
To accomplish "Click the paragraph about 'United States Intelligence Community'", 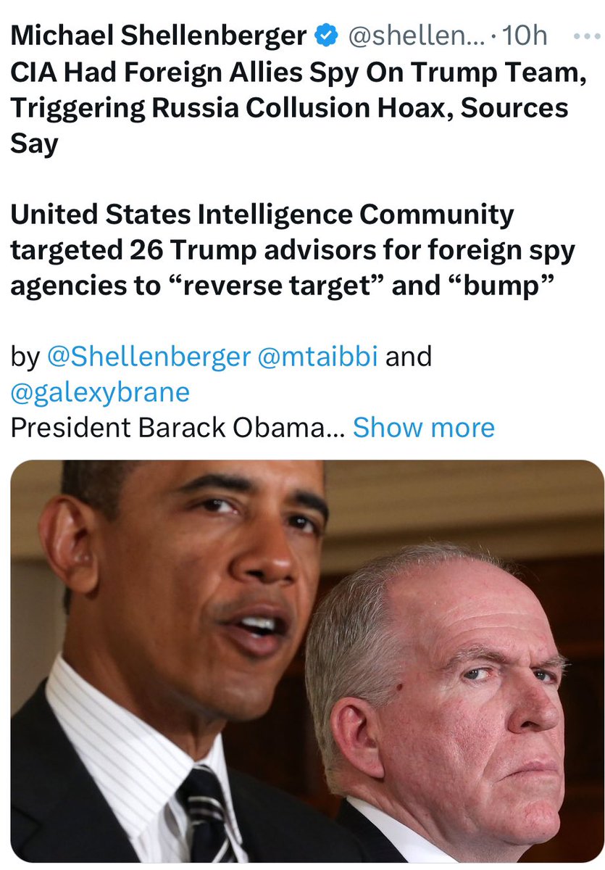I will (293, 250).
